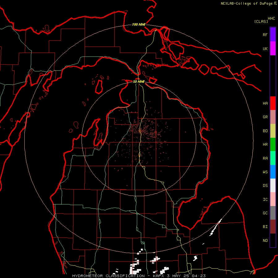Click the "HHC" product code text
Screen dimensions: 278x278
click(271, 19)
